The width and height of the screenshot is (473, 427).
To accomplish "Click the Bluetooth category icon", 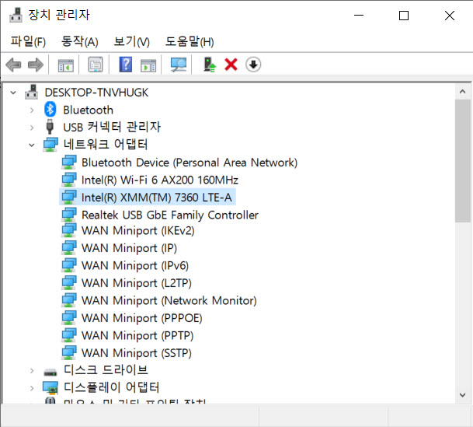I will pos(50,110).
